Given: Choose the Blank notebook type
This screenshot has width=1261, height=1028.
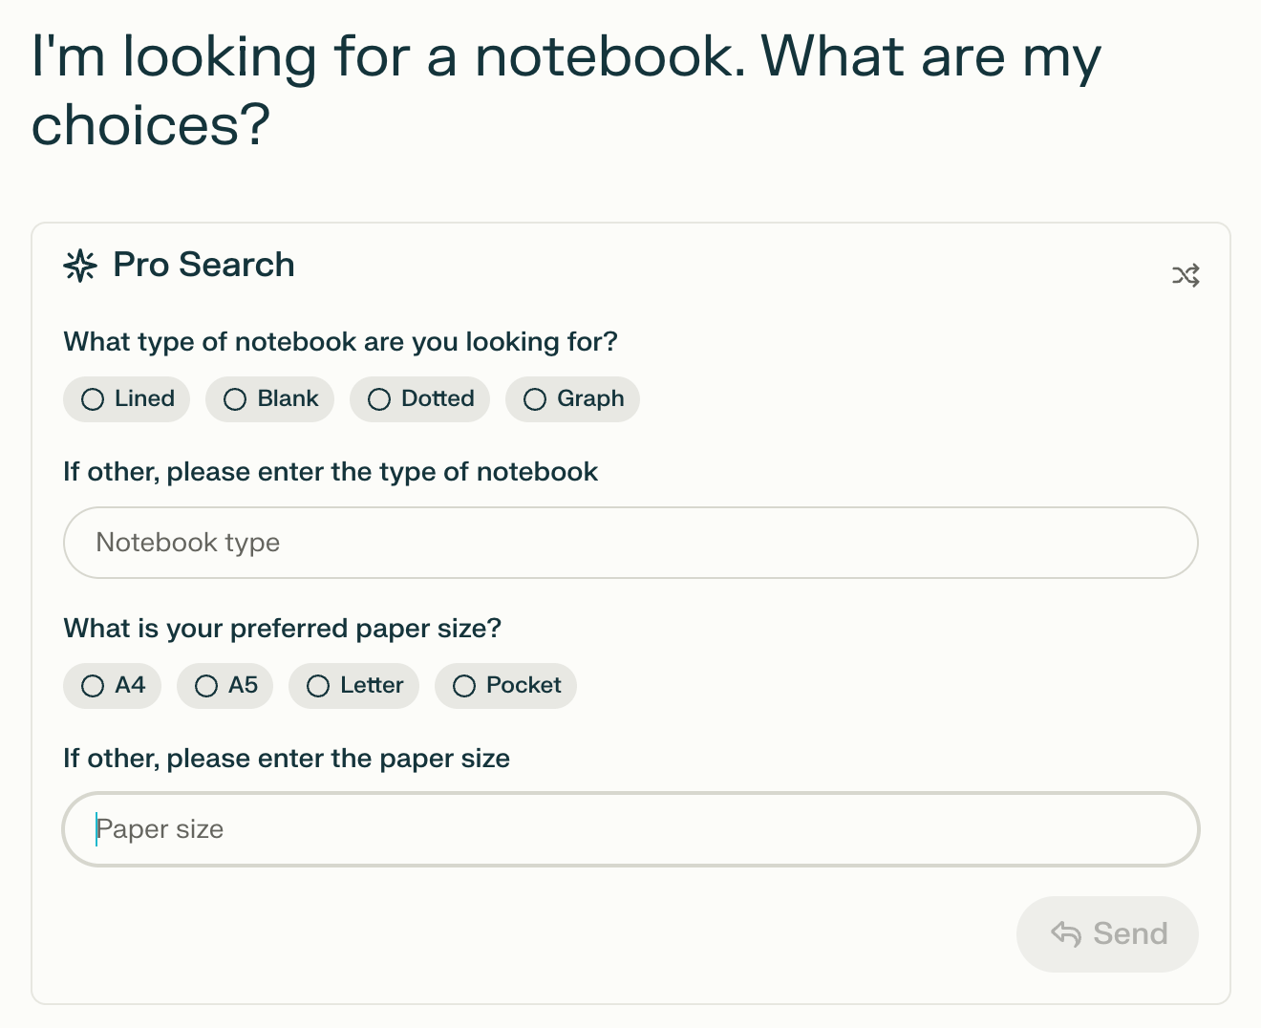Looking at the screenshot, I should click(x=269, y=399).
